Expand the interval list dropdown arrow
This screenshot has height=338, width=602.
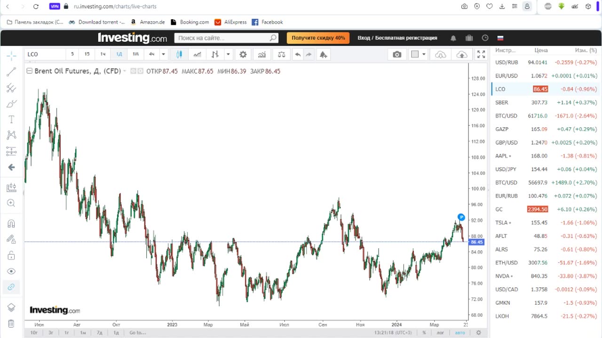click(x=163, y=54)
